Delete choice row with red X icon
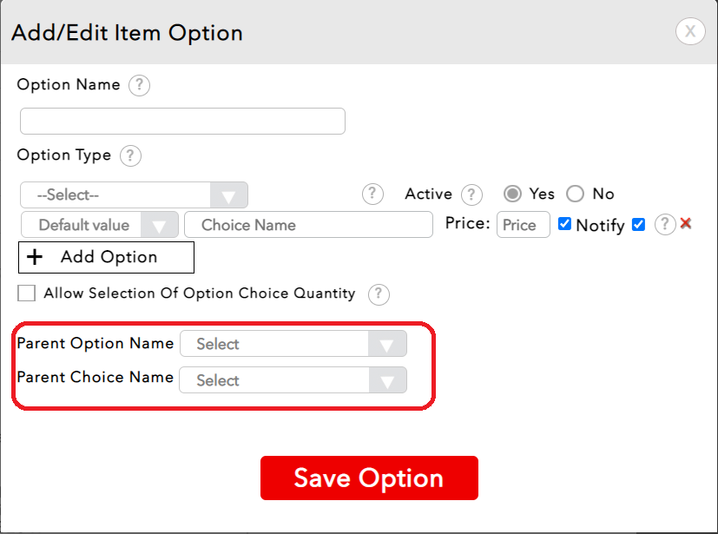718x534 pixels. pyautogui.click(x=686, y=223)
